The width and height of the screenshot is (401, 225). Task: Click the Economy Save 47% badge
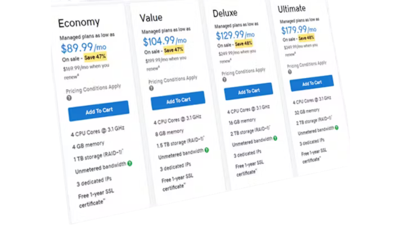coord(95,57)
